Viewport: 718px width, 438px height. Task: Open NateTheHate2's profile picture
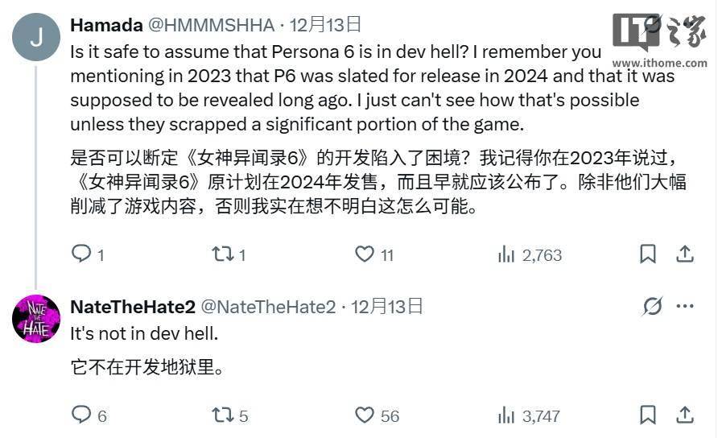coord(36,319)
